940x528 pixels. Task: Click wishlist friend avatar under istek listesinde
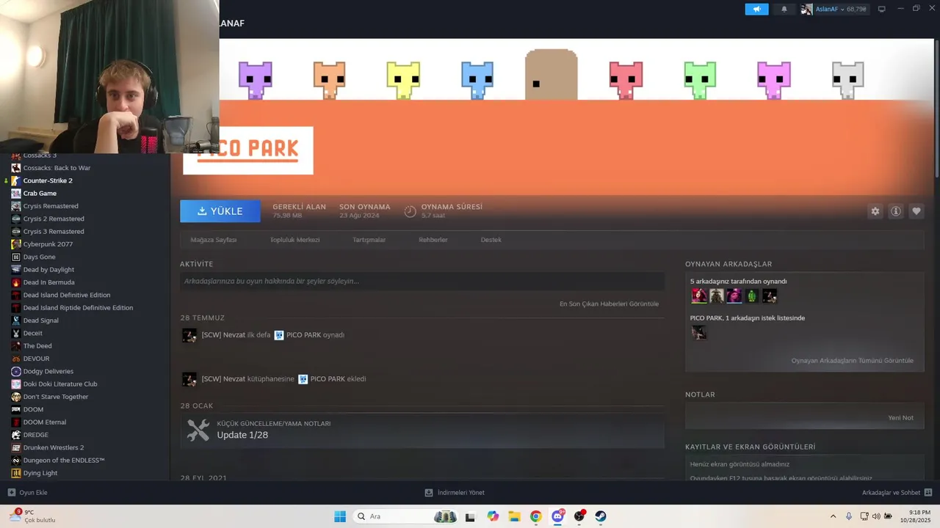pos(699,332)
